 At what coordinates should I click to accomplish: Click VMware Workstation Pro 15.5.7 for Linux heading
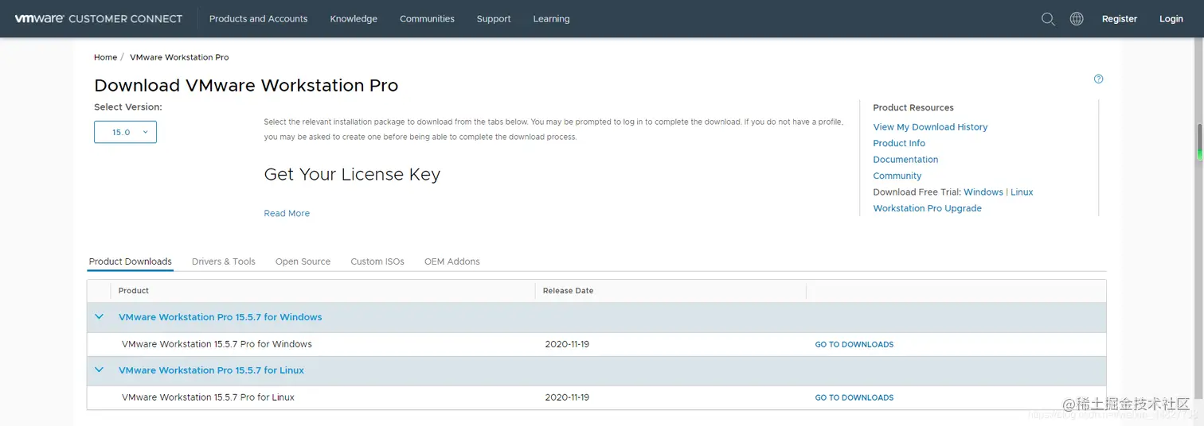click(211, 370)
